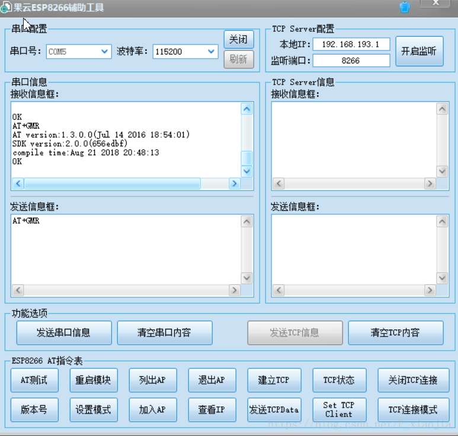The image size is (458, 436).
Task: Click the TCP连接模式 command button
Action: click(x=414, y=410)
